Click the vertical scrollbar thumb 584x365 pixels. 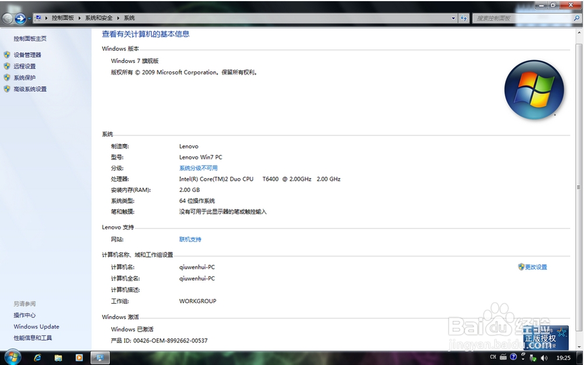click(x=579, y=187)
